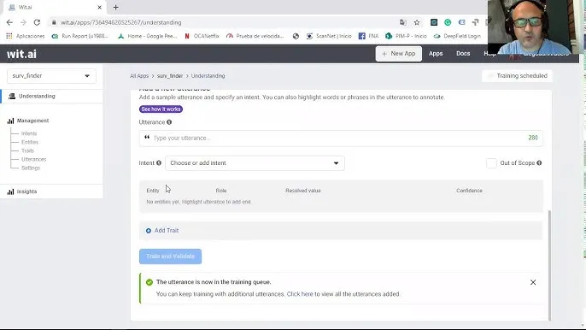This screenshot has height=330, width=586.
Task: Click Out of Scope info icon
Action: (539, 162)
